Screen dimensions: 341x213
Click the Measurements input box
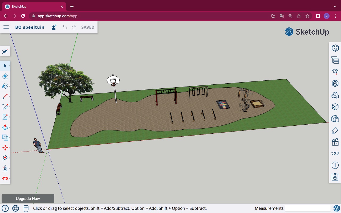[x=308, y=208]
